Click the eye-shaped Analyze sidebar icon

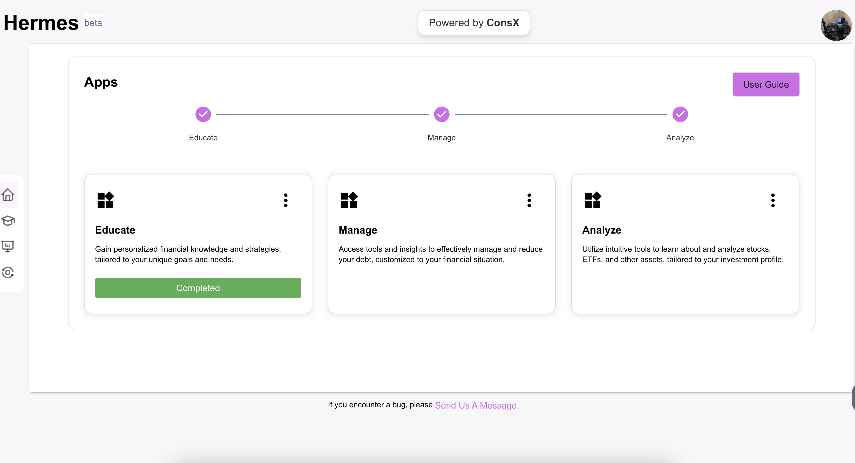pyautogui.click(x=8, y=272)
